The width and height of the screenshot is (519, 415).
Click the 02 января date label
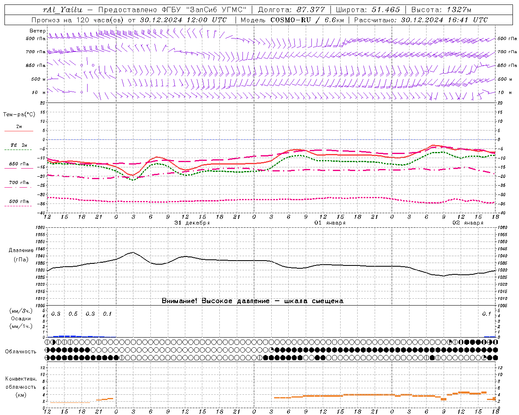coord(468,223)
